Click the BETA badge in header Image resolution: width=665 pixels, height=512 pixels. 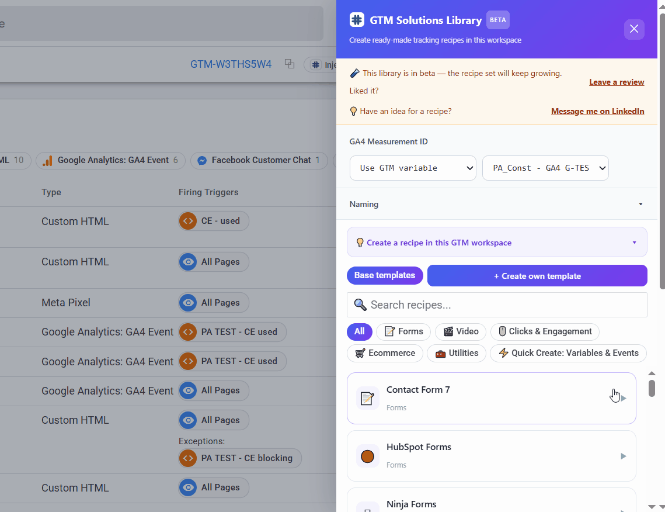497,20
